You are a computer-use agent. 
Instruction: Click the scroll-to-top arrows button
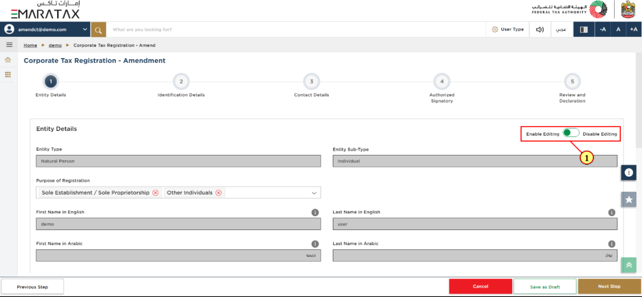pyautogui.click(x=629, y=265)
